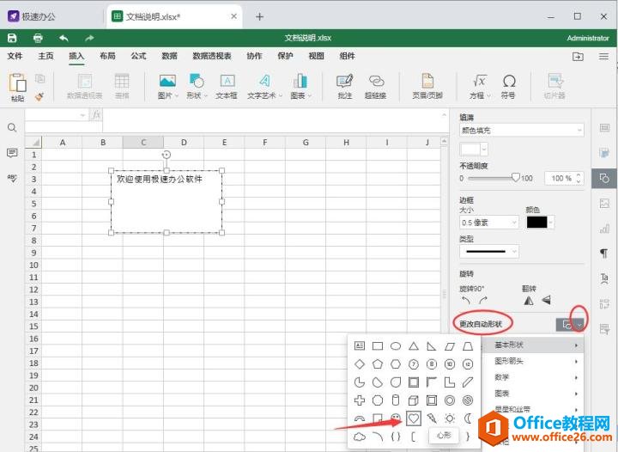Pick the right triangle shape
The image size is (618, 452).
pyautogui.click(x=432, y=346)
